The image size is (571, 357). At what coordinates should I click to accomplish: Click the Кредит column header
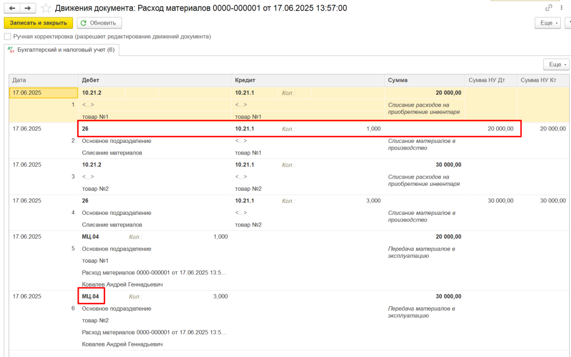click(308, 80)
